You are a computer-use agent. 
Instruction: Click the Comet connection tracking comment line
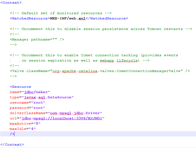(94, 55)
